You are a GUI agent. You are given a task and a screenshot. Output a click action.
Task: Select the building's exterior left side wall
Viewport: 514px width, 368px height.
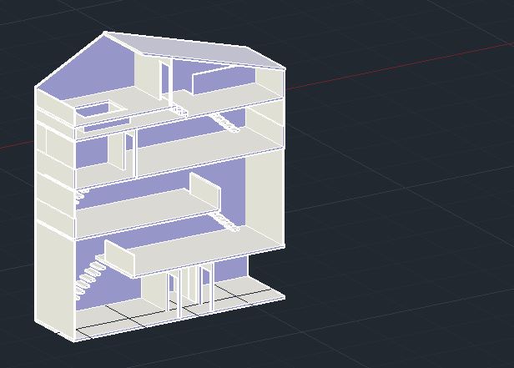(x=54, y=275)
